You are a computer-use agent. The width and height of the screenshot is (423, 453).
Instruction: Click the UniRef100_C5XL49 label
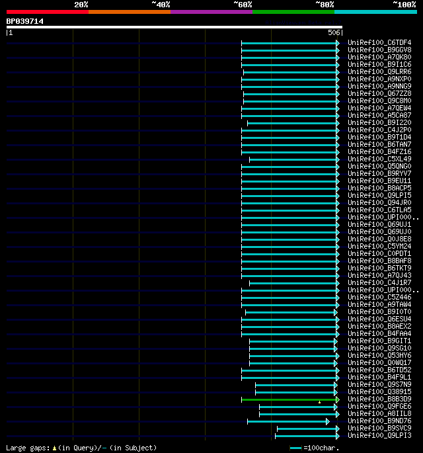[x=379, y=159]
